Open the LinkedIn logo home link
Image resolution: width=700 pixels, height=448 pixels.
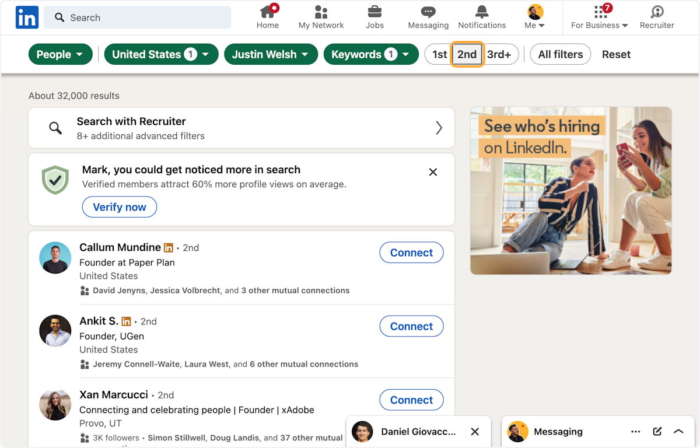pyautogui.click(x=27, y=17)
